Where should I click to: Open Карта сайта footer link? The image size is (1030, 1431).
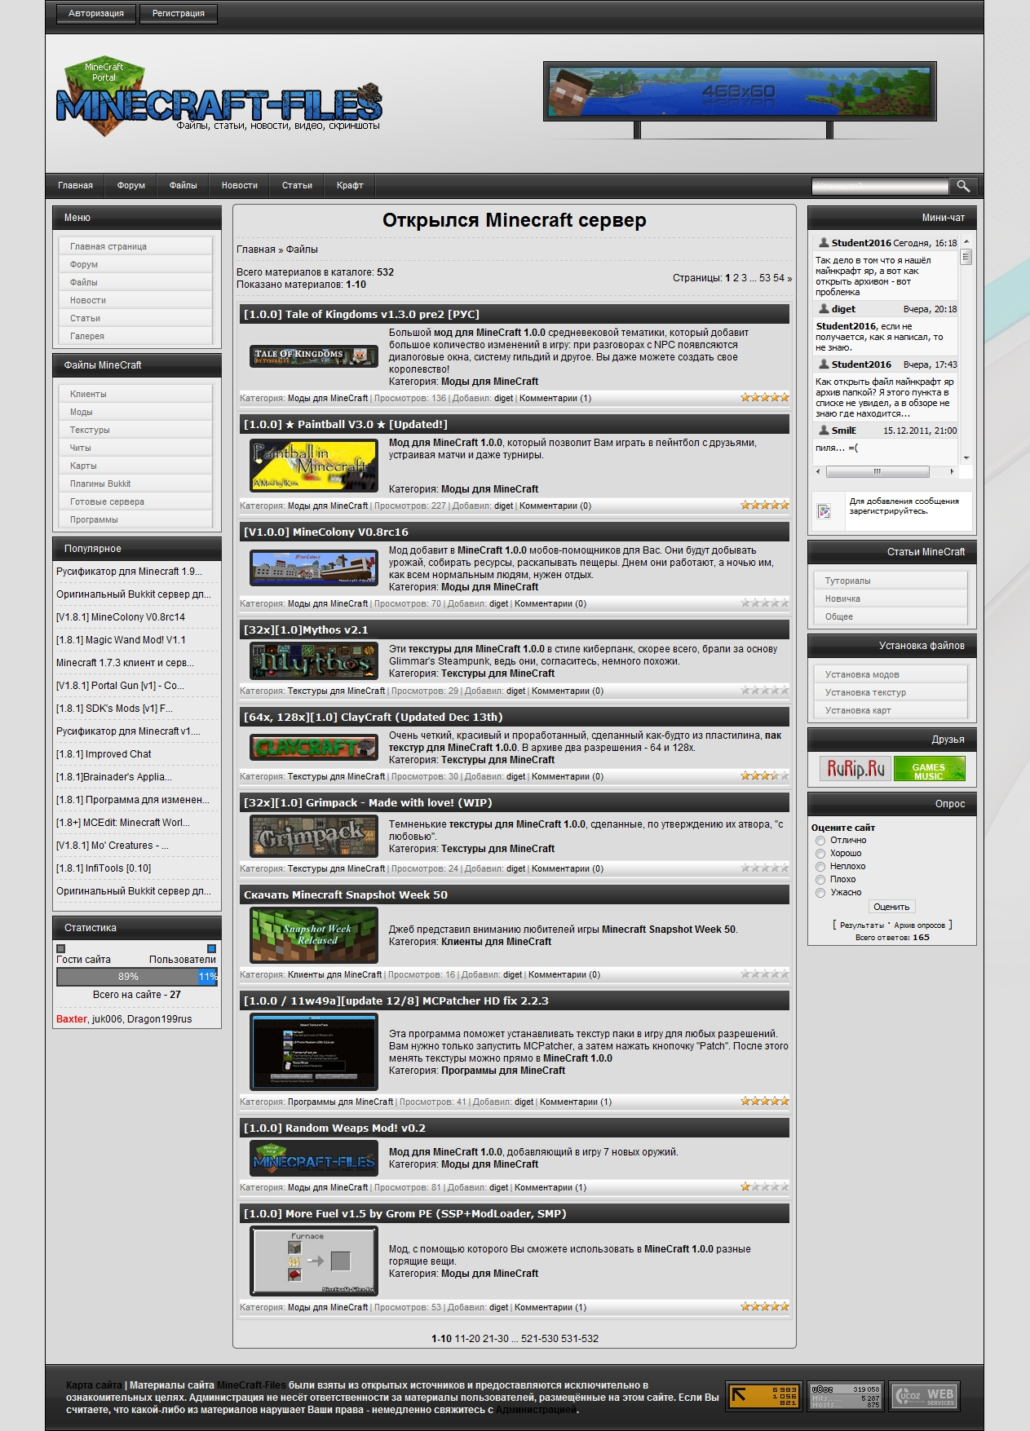coord(94,1385)
